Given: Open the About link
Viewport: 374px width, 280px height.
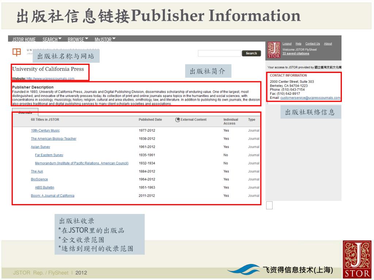Looking at the screenshot, I should [328, 44].
